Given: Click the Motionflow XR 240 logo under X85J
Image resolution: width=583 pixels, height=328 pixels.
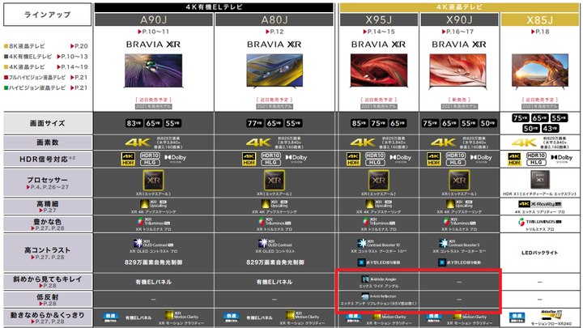Looking at the screenshot, I should [x=551, y=315].
